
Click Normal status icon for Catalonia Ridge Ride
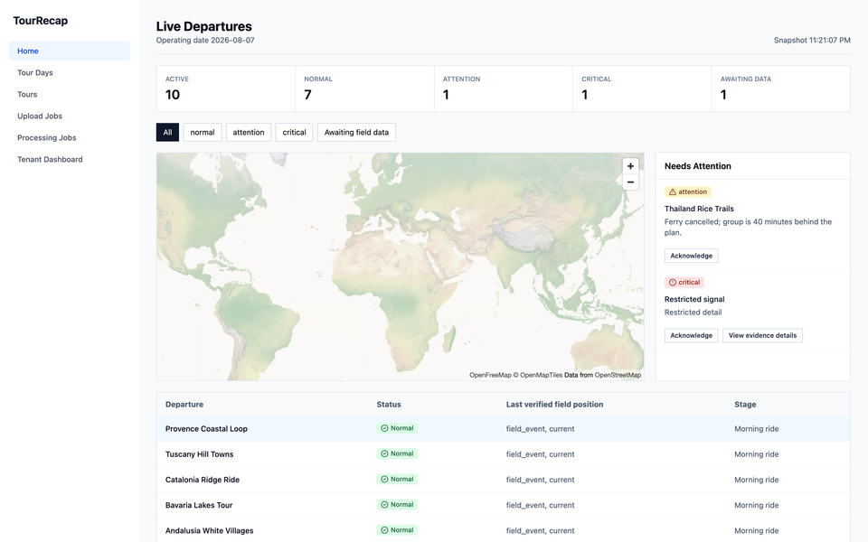(x=384, y=479)
